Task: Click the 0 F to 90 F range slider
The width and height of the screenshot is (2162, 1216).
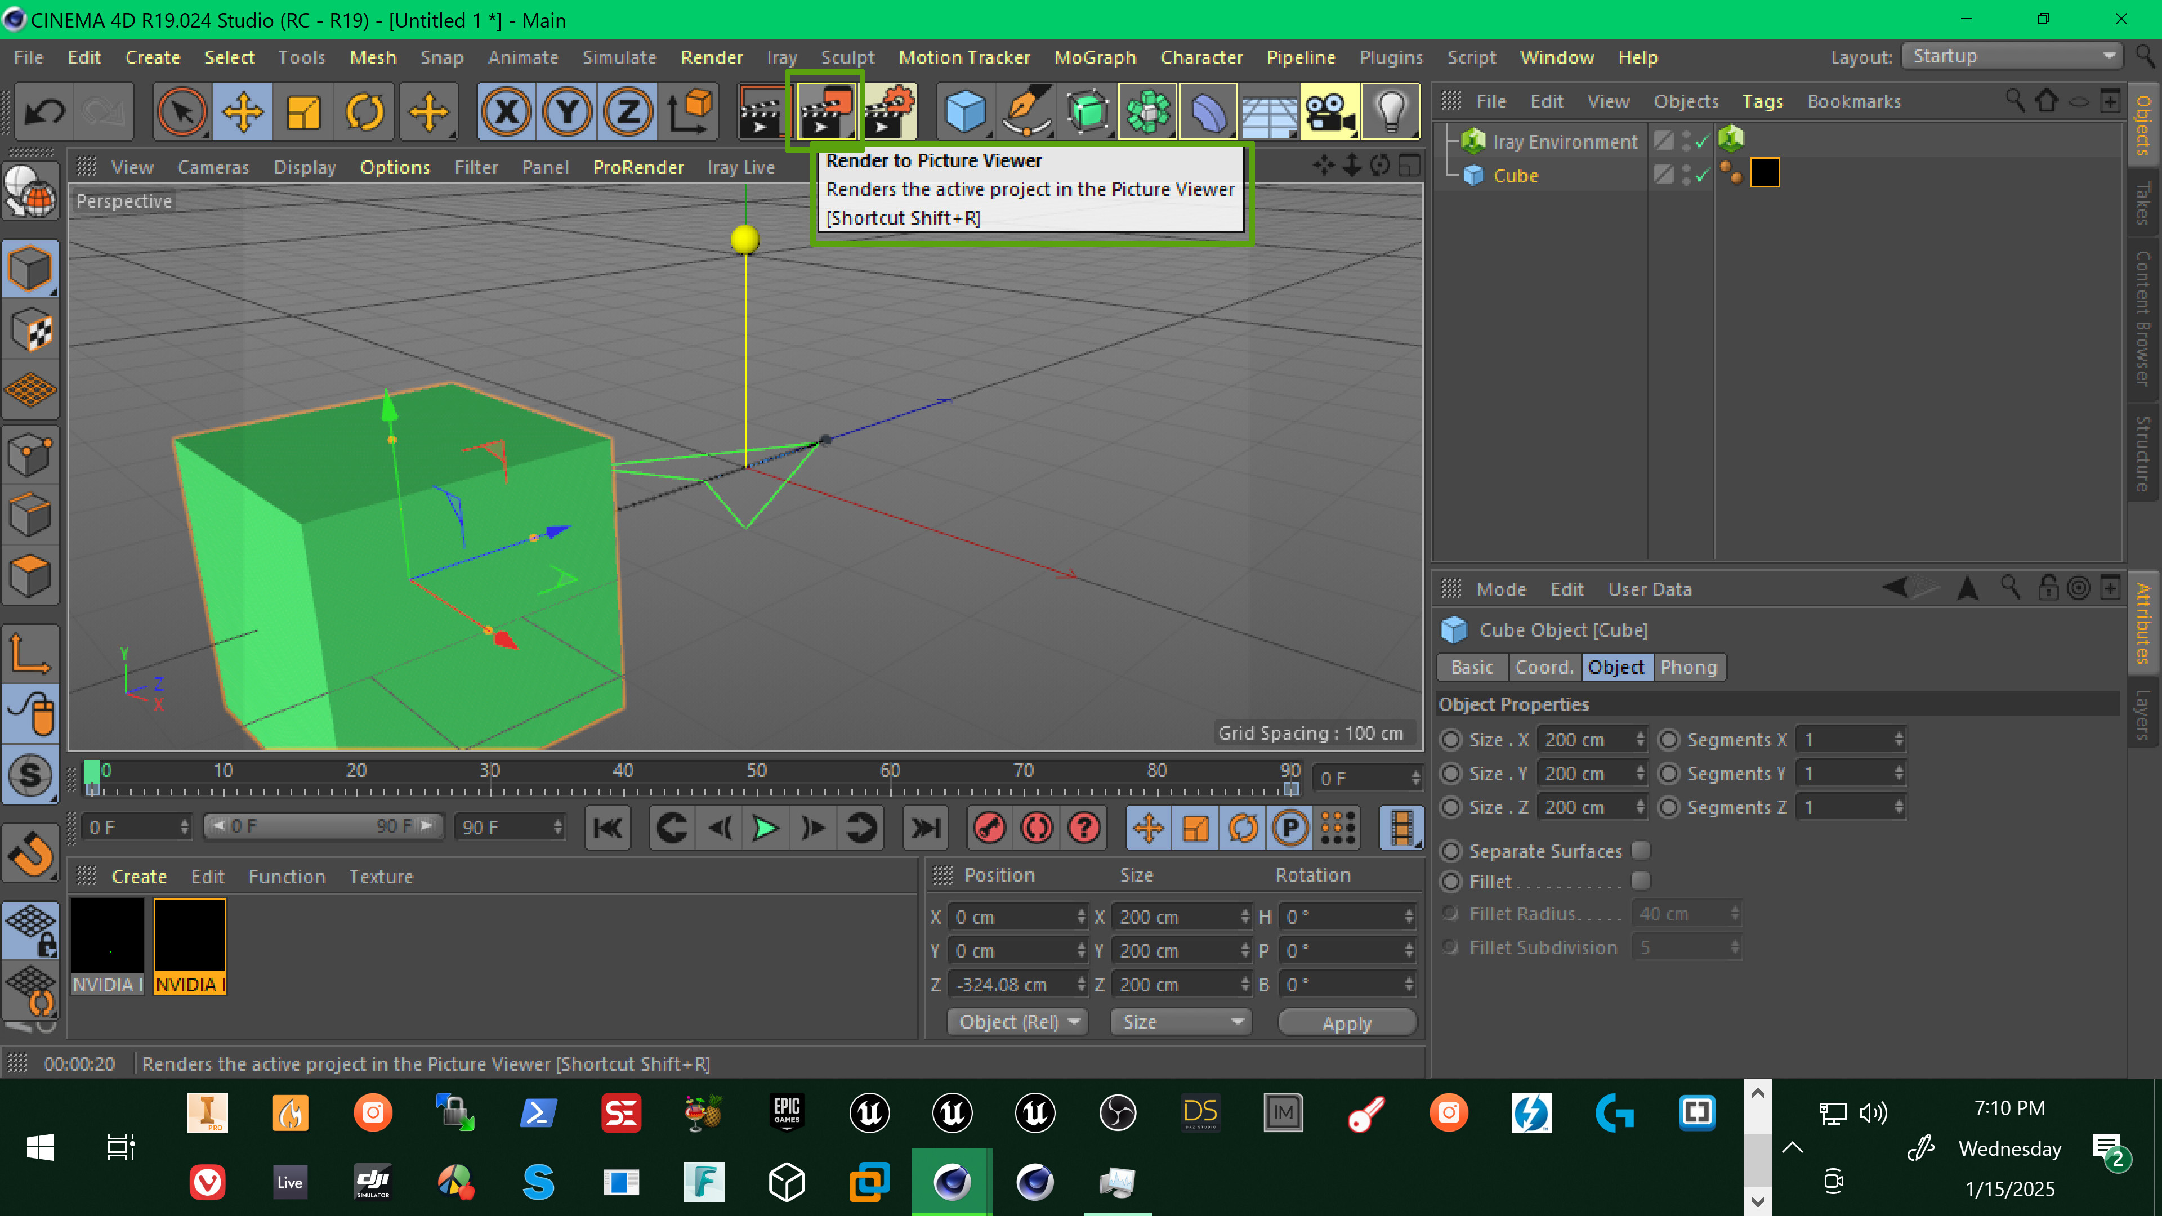Action: (323, 826)
